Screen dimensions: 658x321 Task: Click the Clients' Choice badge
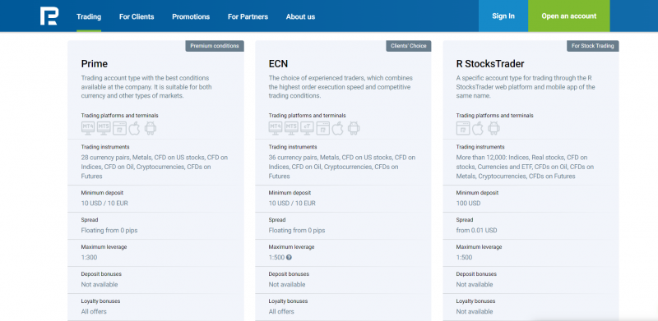(408, 46)
